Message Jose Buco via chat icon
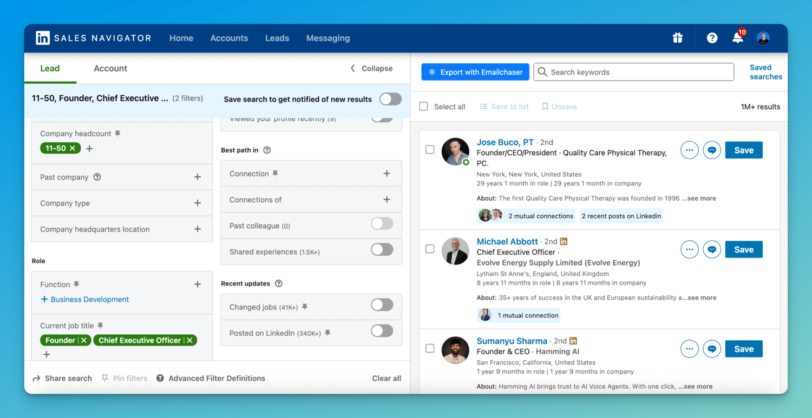 [712, 150]
